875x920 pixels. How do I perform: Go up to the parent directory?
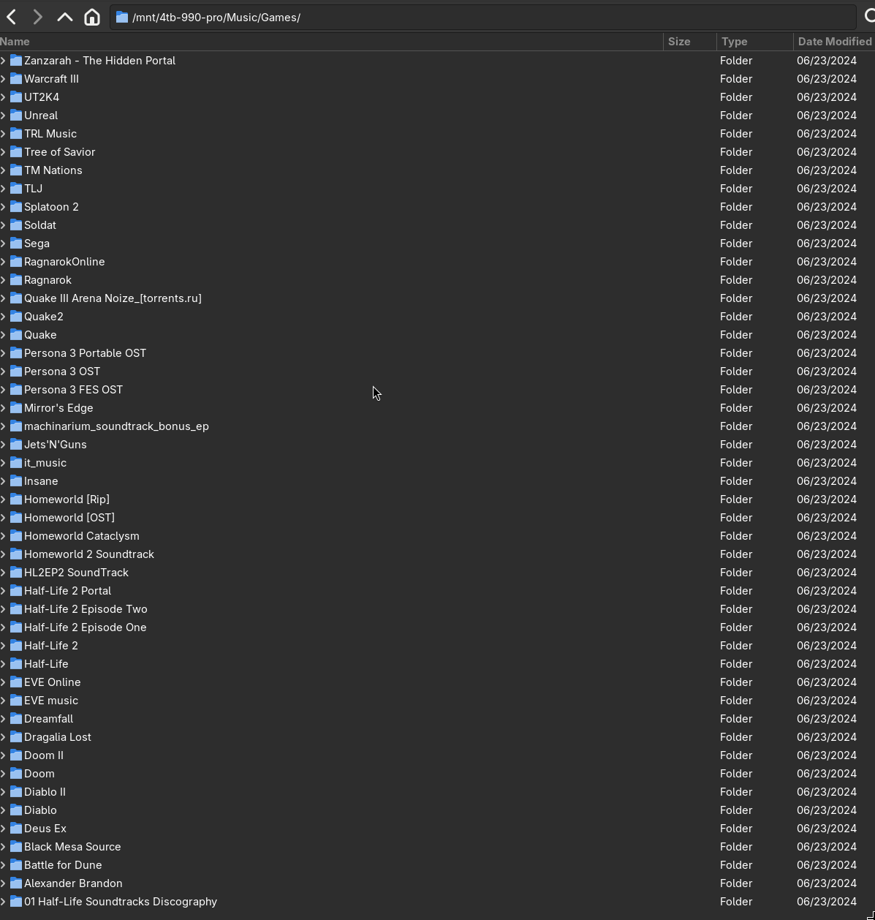coord(65,17)
